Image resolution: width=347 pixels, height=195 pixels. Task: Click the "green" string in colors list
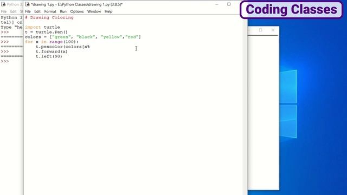click(x=61, y=37)
